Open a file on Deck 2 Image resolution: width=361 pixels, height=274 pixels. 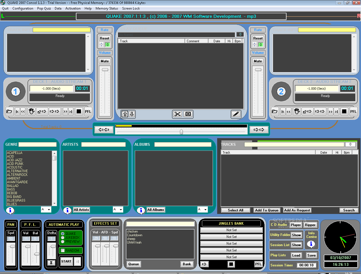(275, 111)
